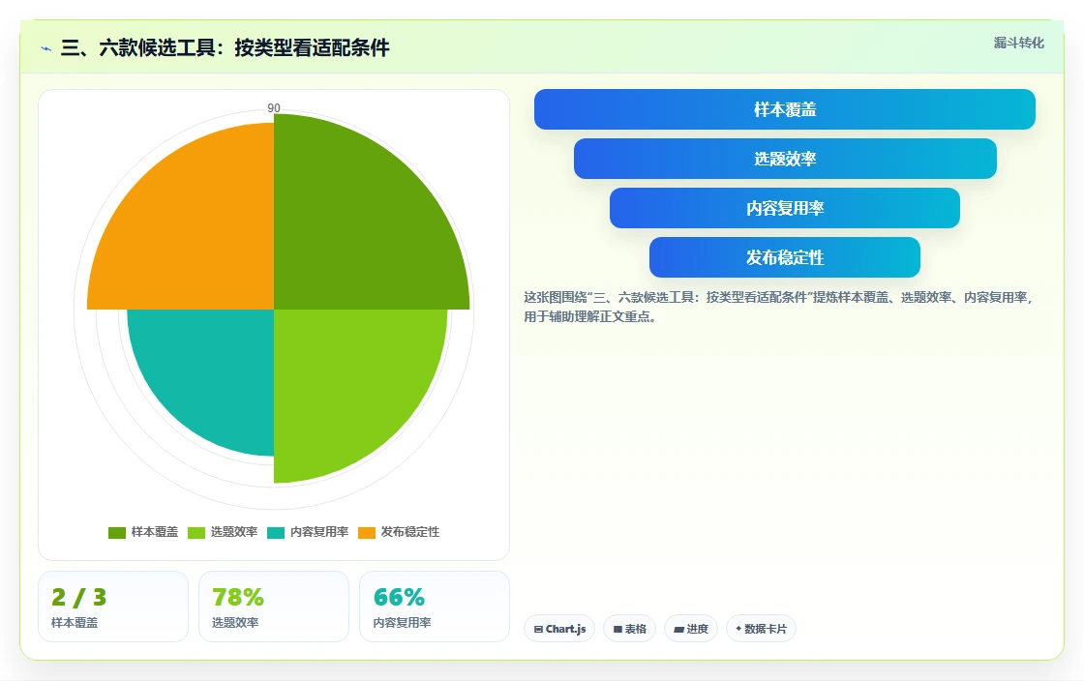
Task: Click the 进度 tag chip
Action: click(691, 629)
